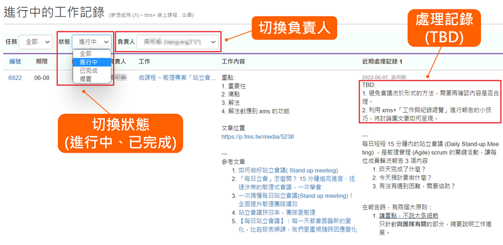The width and height of the screenshot is (503, 245).
Task: Visit https://p.fms.tw/media/5238 article link
Action: (258, 136)
